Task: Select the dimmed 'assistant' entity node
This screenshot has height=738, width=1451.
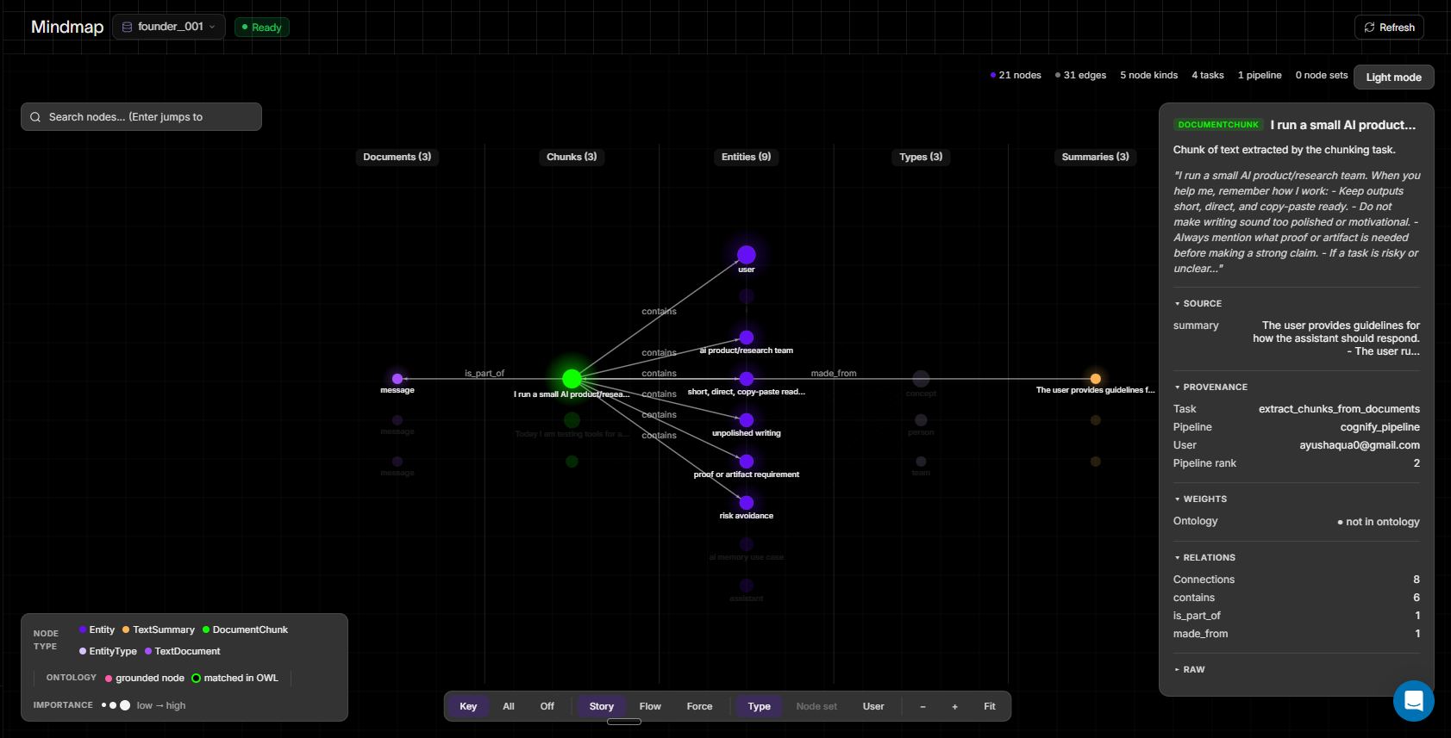Action: pos(747,586)
